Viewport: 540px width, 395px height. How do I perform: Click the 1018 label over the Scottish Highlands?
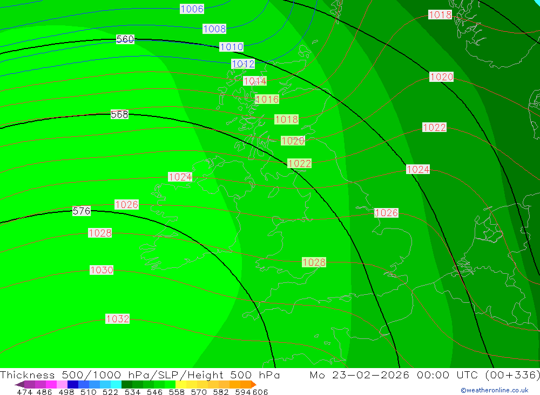coord(287,119)
